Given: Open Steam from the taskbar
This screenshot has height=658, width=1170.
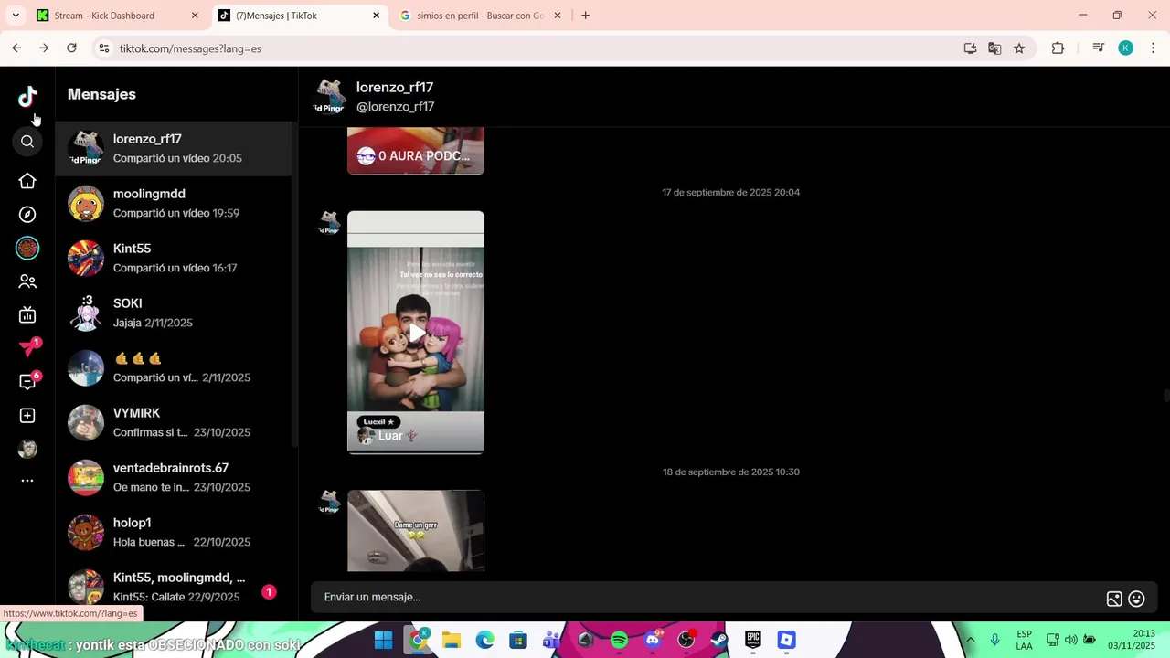Looking at the screenshot, I should click(x=719, y=640).
